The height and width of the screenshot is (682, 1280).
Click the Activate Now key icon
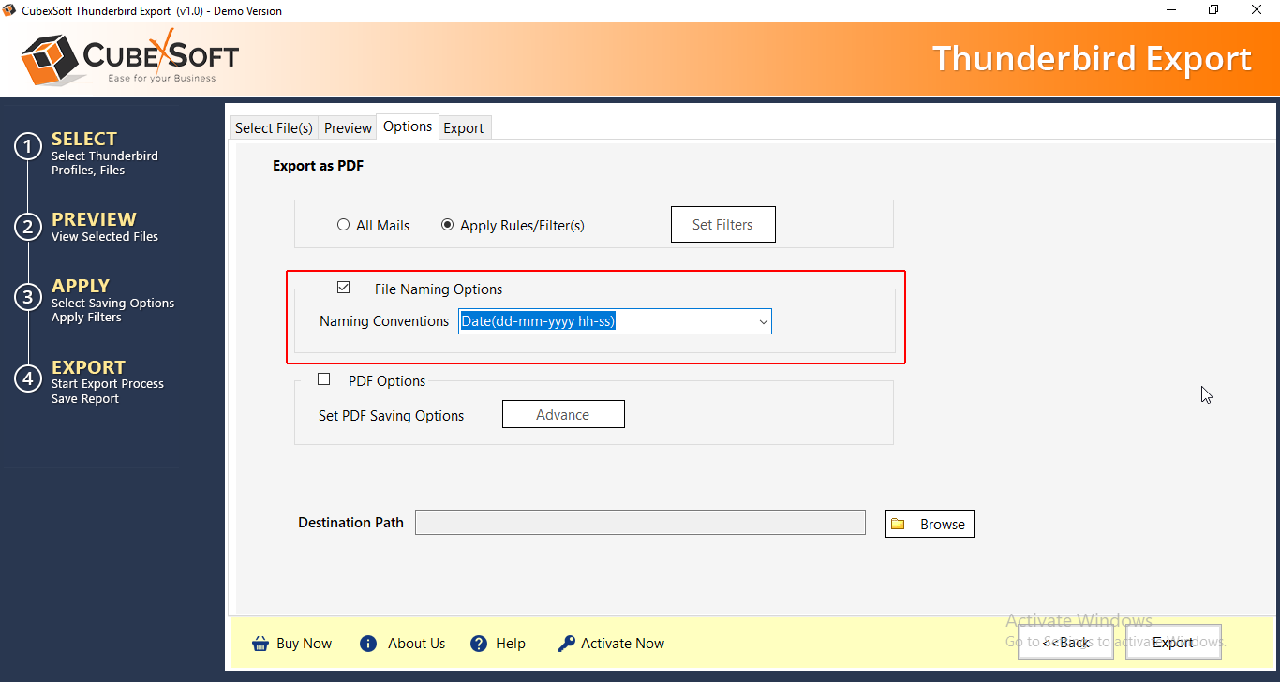pyautogui.click(x=566, y=644)
